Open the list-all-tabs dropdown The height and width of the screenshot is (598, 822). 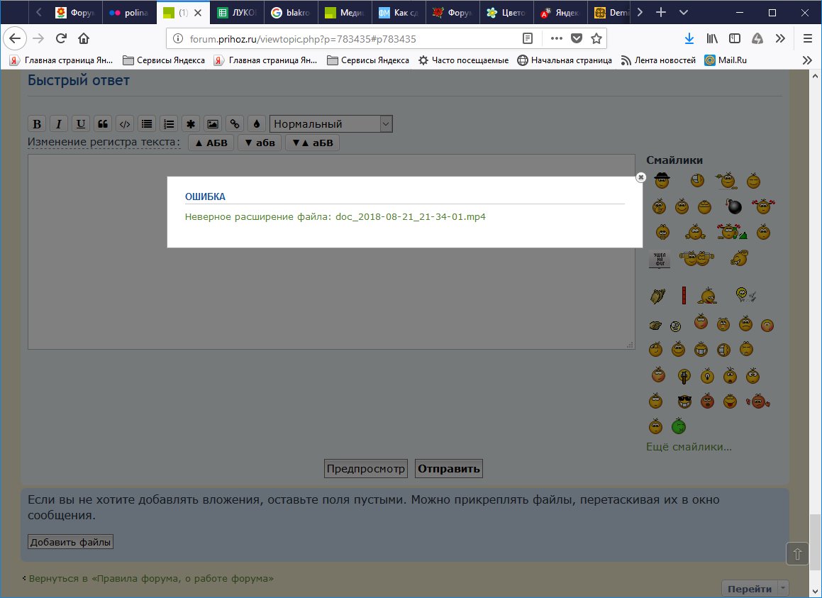683,12
